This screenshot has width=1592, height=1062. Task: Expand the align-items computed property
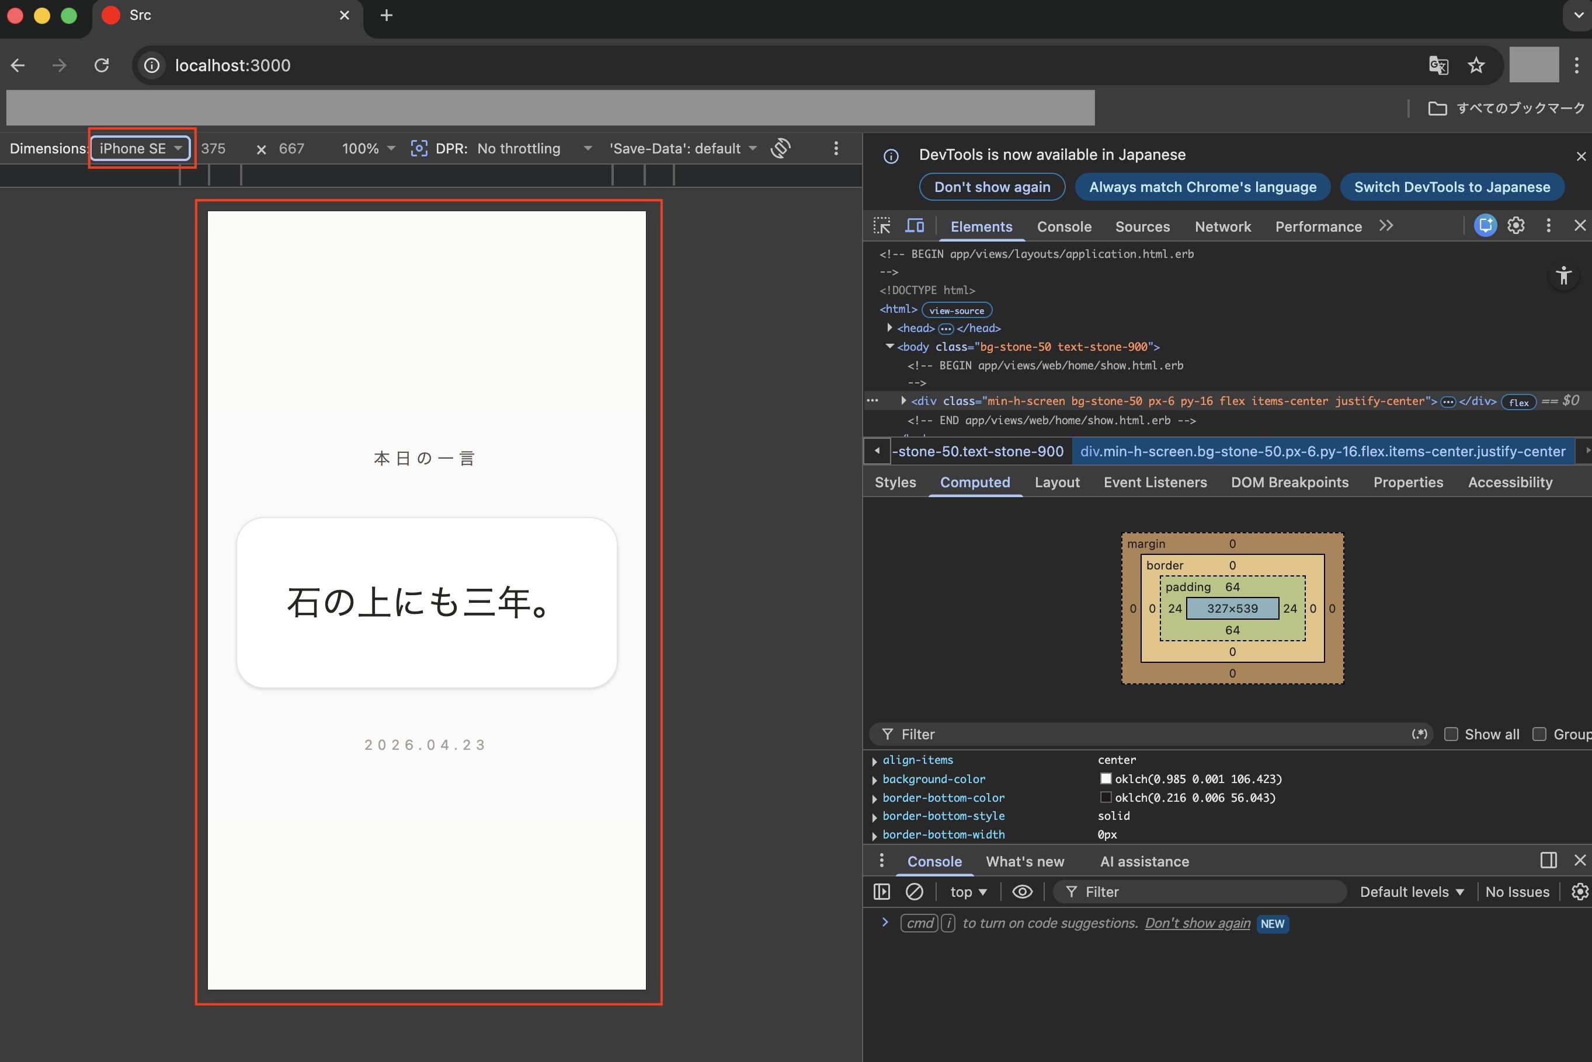(x=874, y=760)
